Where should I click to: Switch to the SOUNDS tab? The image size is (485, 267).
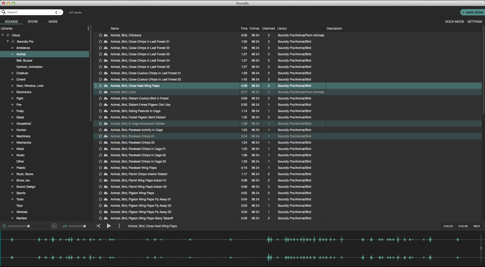tap(11, 22)
